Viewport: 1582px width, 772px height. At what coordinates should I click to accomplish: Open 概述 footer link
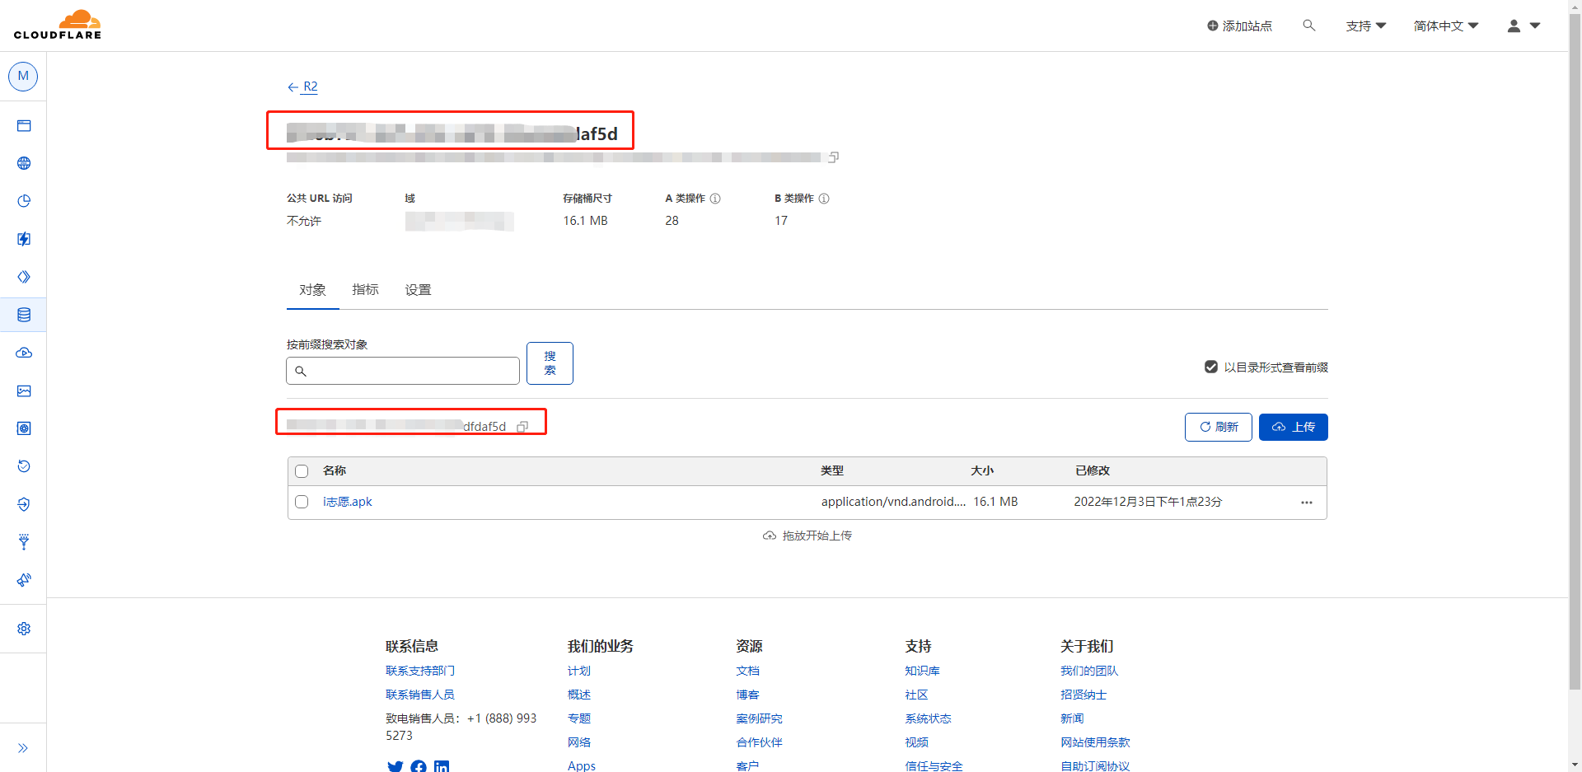click(x=579, y=695)
